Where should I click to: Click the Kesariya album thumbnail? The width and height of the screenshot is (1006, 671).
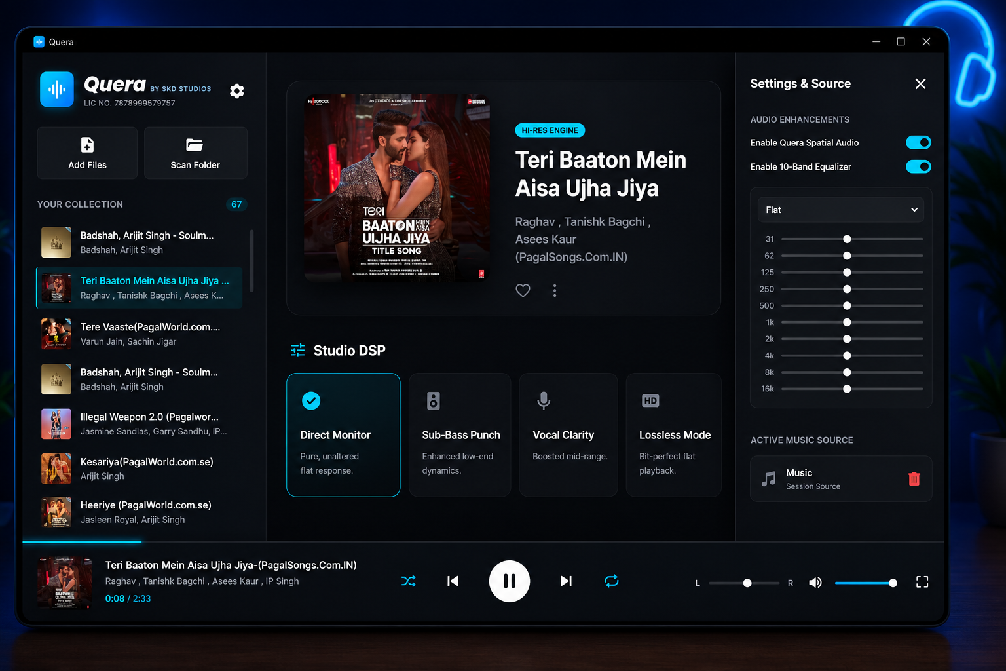56,469
